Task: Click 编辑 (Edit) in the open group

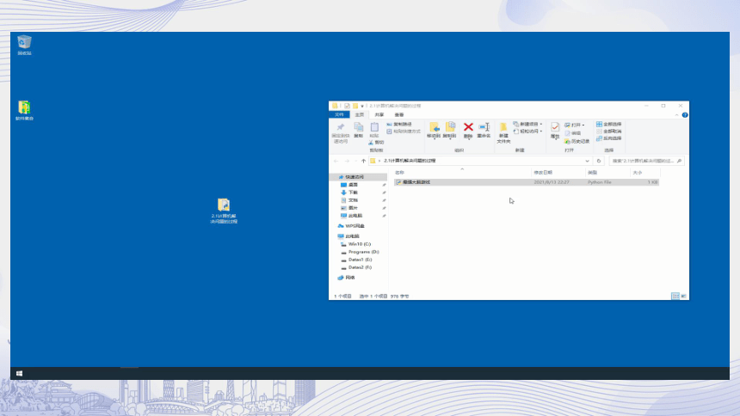Action: pos(573,133)
